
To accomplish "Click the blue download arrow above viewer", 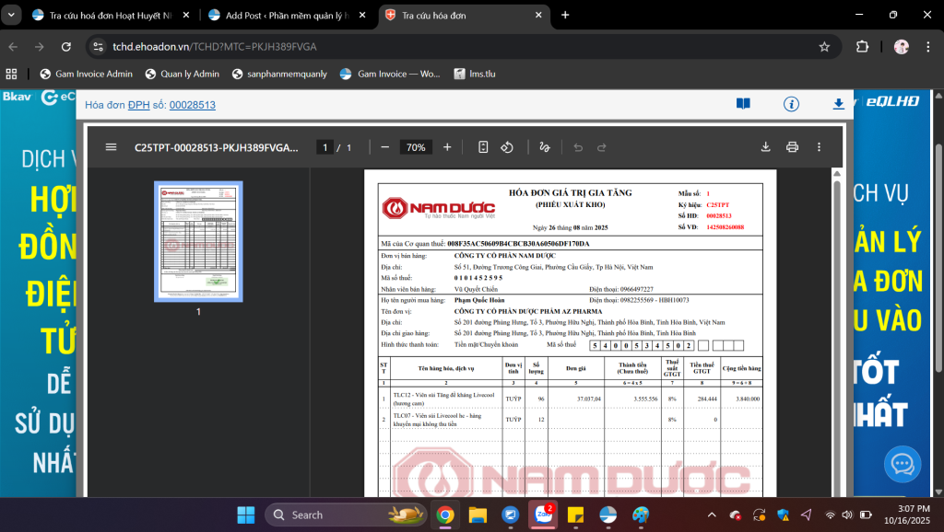I will pos(838,104).
